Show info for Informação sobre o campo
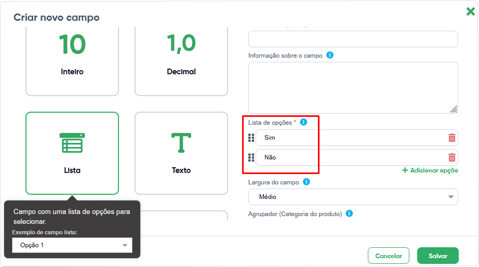Screen dimensions: 479x267 click(x=330, y=55)
